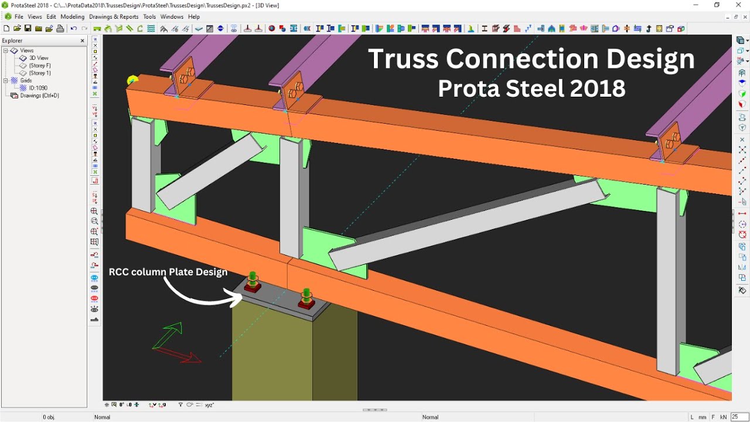The height and width of the screenshot is (422, 750).
Task: Select (Storey 1) in Explorer tree
Action: (x=40, y=73)
